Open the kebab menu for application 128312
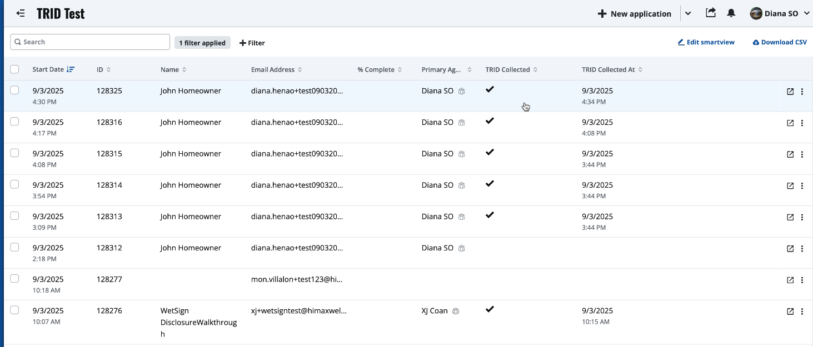The height and width of the screenshot is (347, 813). point(802,249)
